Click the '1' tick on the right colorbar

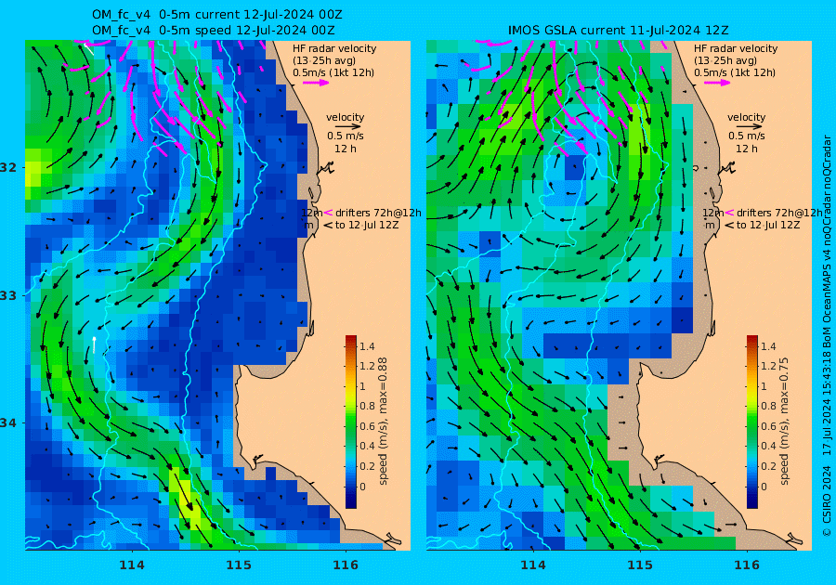[x=764, y=386]
